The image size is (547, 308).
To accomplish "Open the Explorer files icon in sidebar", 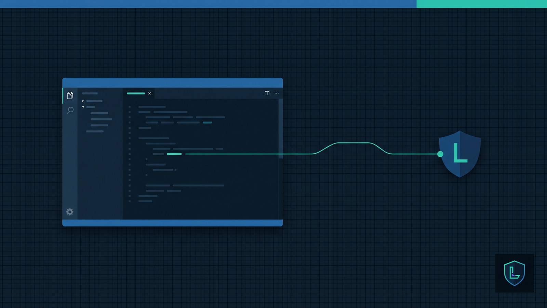I will coord(70,95).
